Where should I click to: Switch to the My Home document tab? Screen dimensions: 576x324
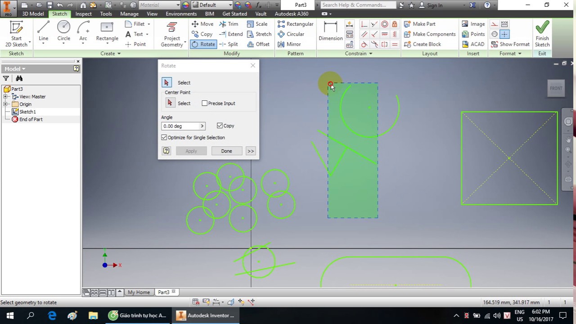139,292
